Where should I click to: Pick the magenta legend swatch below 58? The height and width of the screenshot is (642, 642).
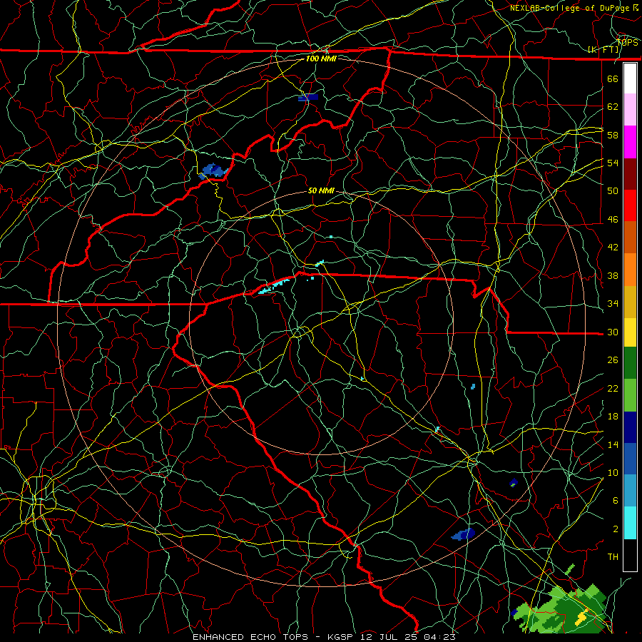pyautogui.click(x=630, y=142)
